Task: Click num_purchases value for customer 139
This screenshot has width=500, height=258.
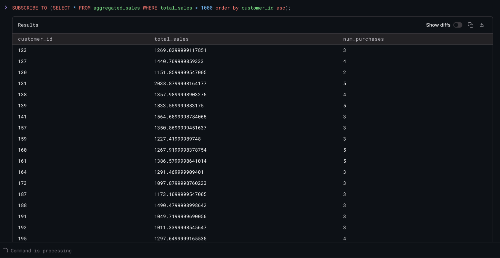Action: (344, 106)
